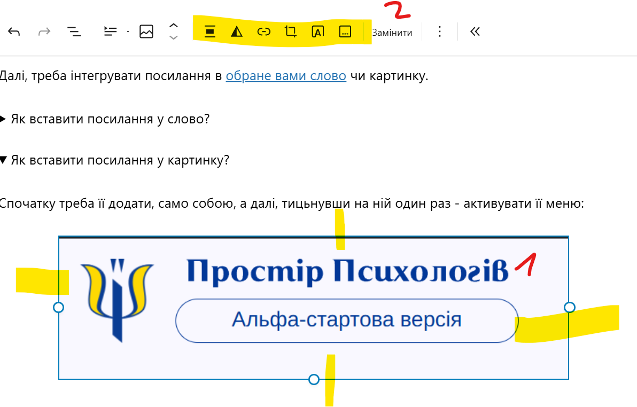Expand 'Як вставити посилання у слово?' section
Image resolution: width=637 pixels, height=407 pixels.
pyautogui.click(x=107, y=119)
